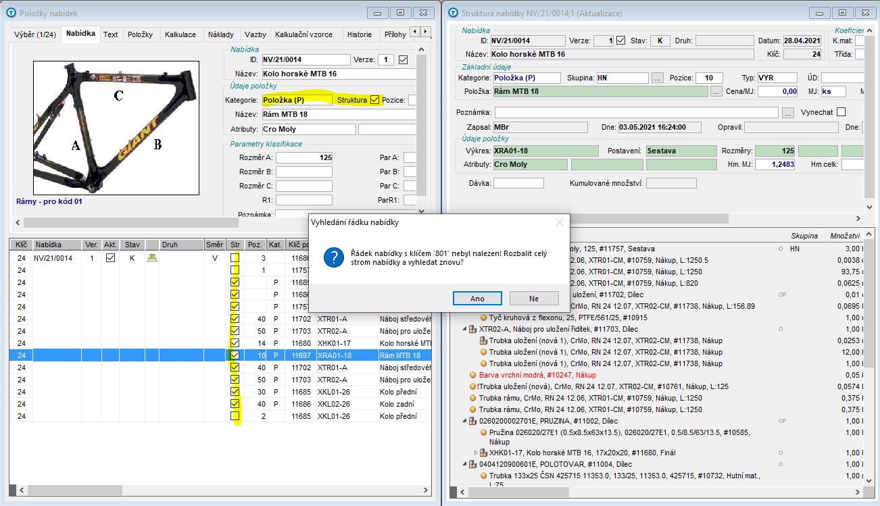Collapse the XTR02-A Náboj pro uložení řidítek node
This screenshot has height=506, width=880.
(464, 329)
